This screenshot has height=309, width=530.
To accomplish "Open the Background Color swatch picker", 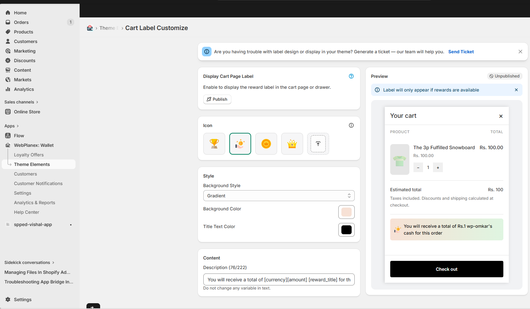I will [346, 212].
